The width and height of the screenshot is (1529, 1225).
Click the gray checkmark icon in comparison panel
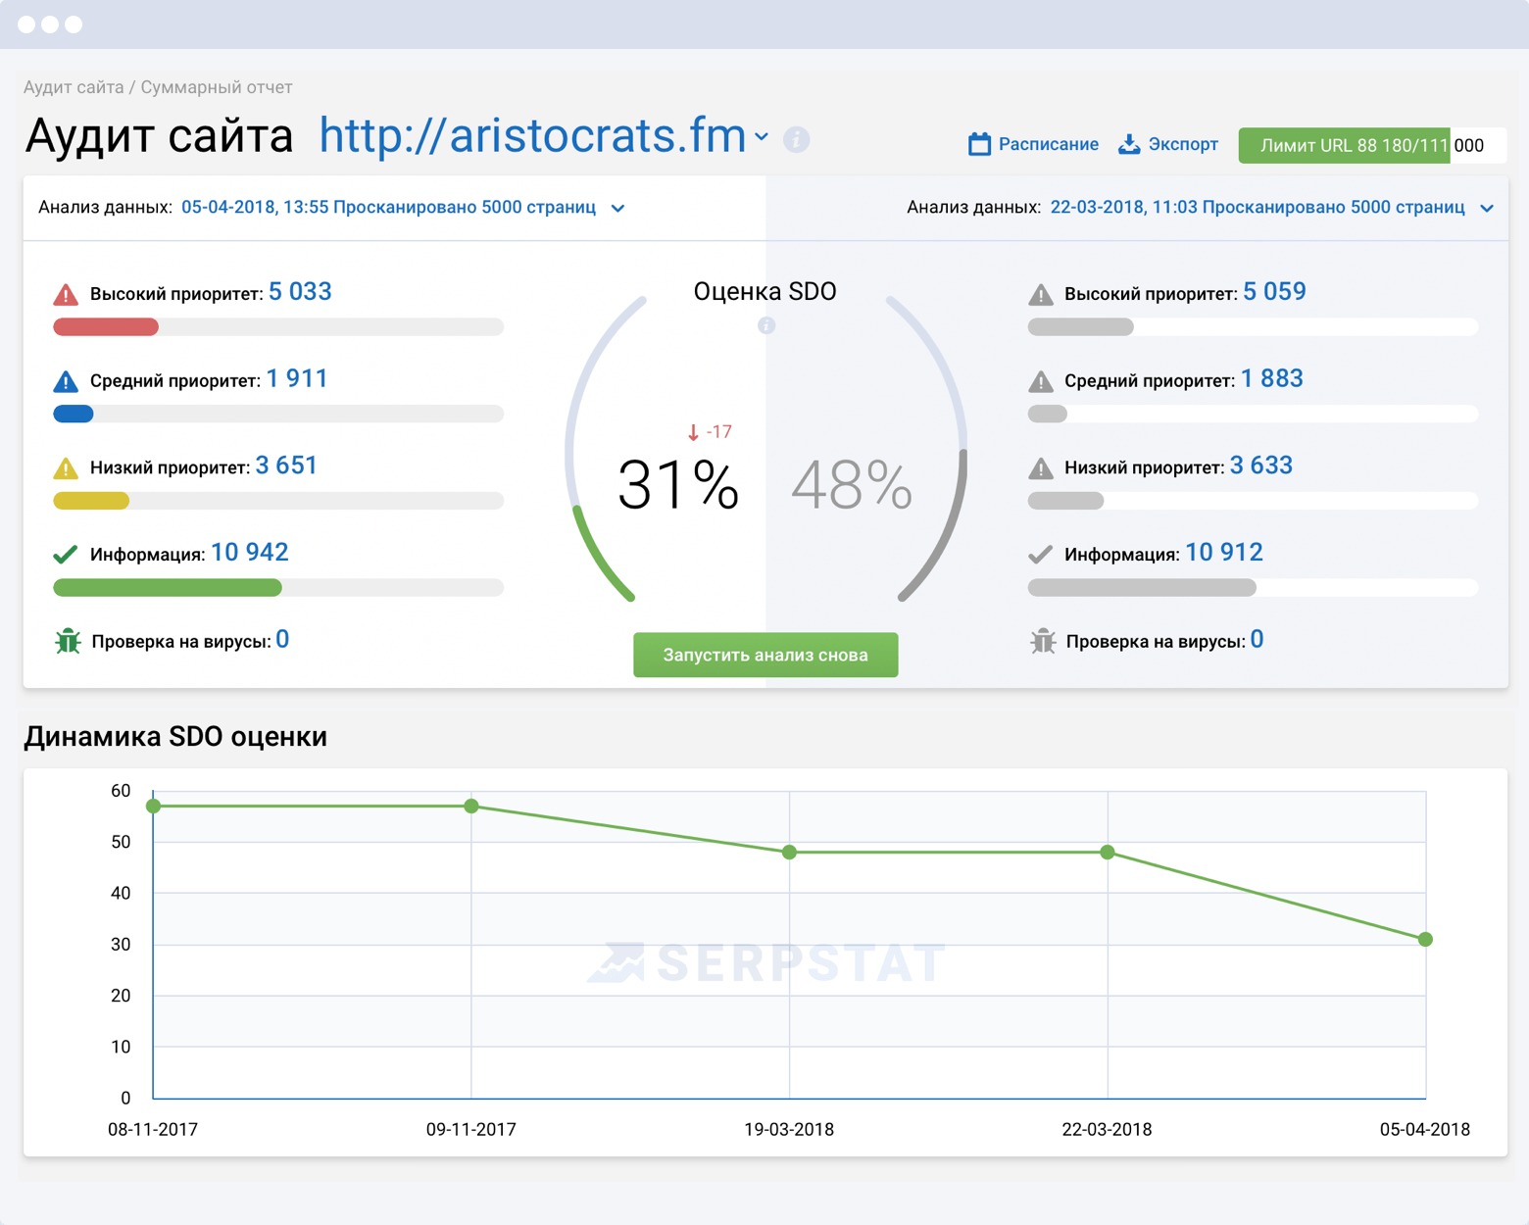click(x=1041, y=555)
